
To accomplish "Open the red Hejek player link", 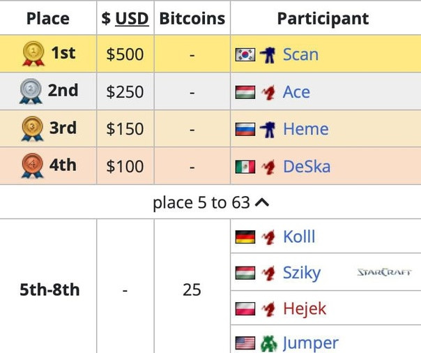I will tap(305, 308).
